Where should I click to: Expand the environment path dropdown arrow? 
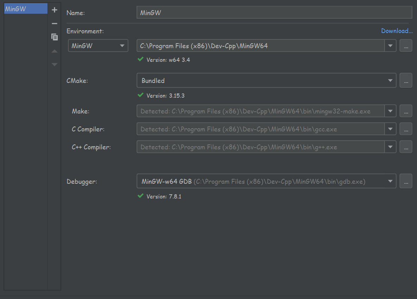(390, 46)
